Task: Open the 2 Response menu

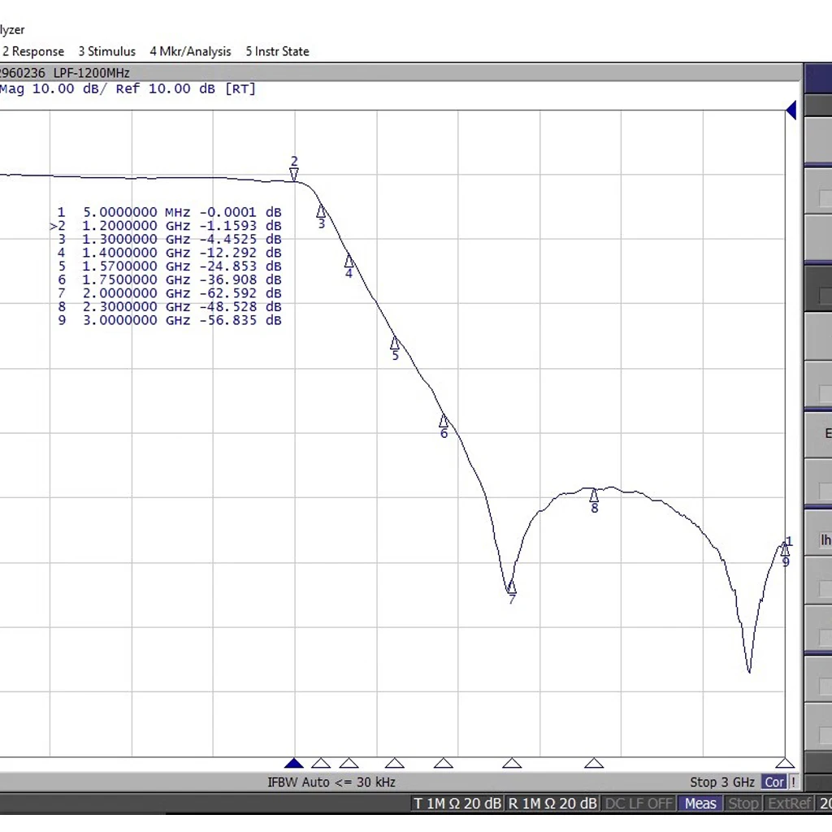Action: point(33,51)
